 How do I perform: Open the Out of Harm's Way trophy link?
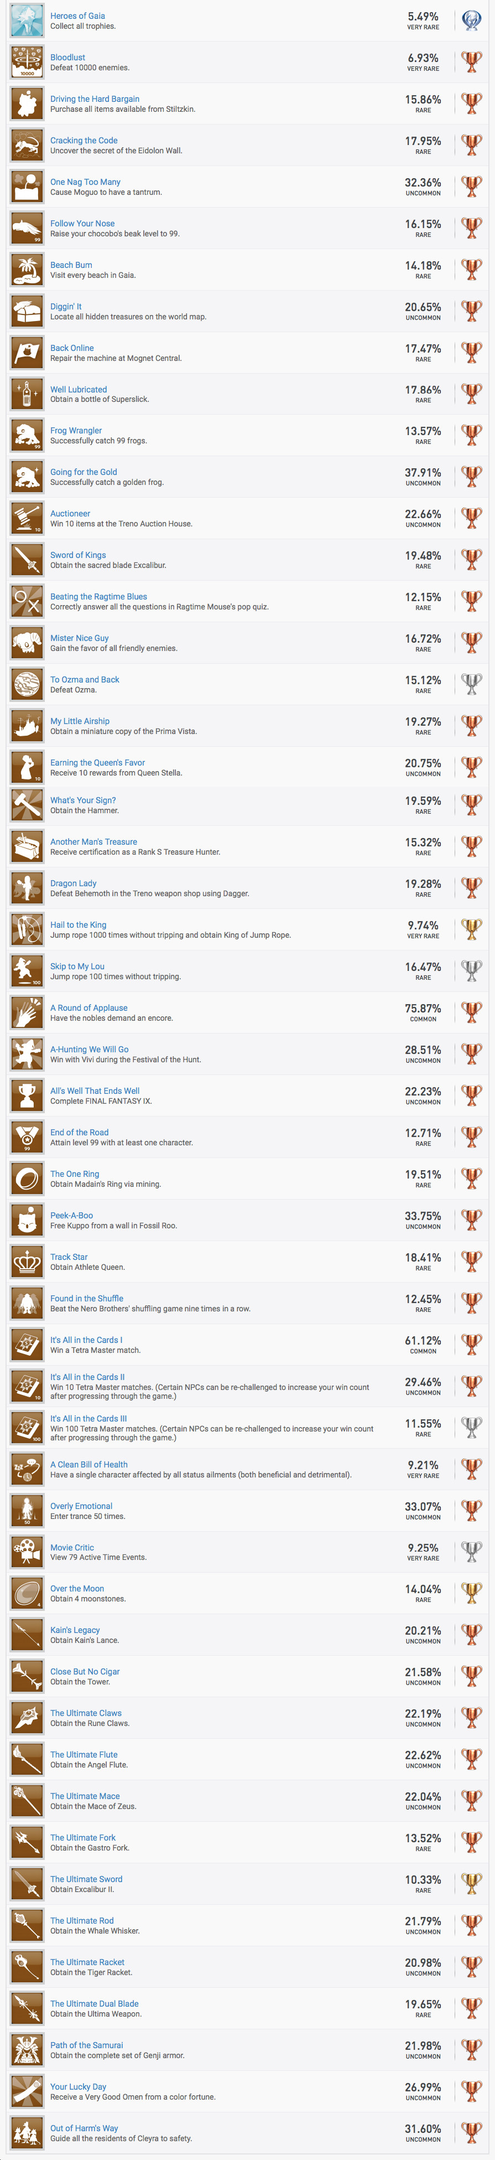coord(84,2128)
